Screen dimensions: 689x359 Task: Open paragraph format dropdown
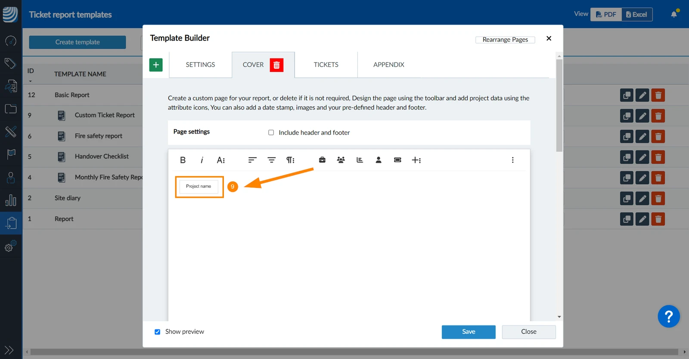(x=291, y=160)
